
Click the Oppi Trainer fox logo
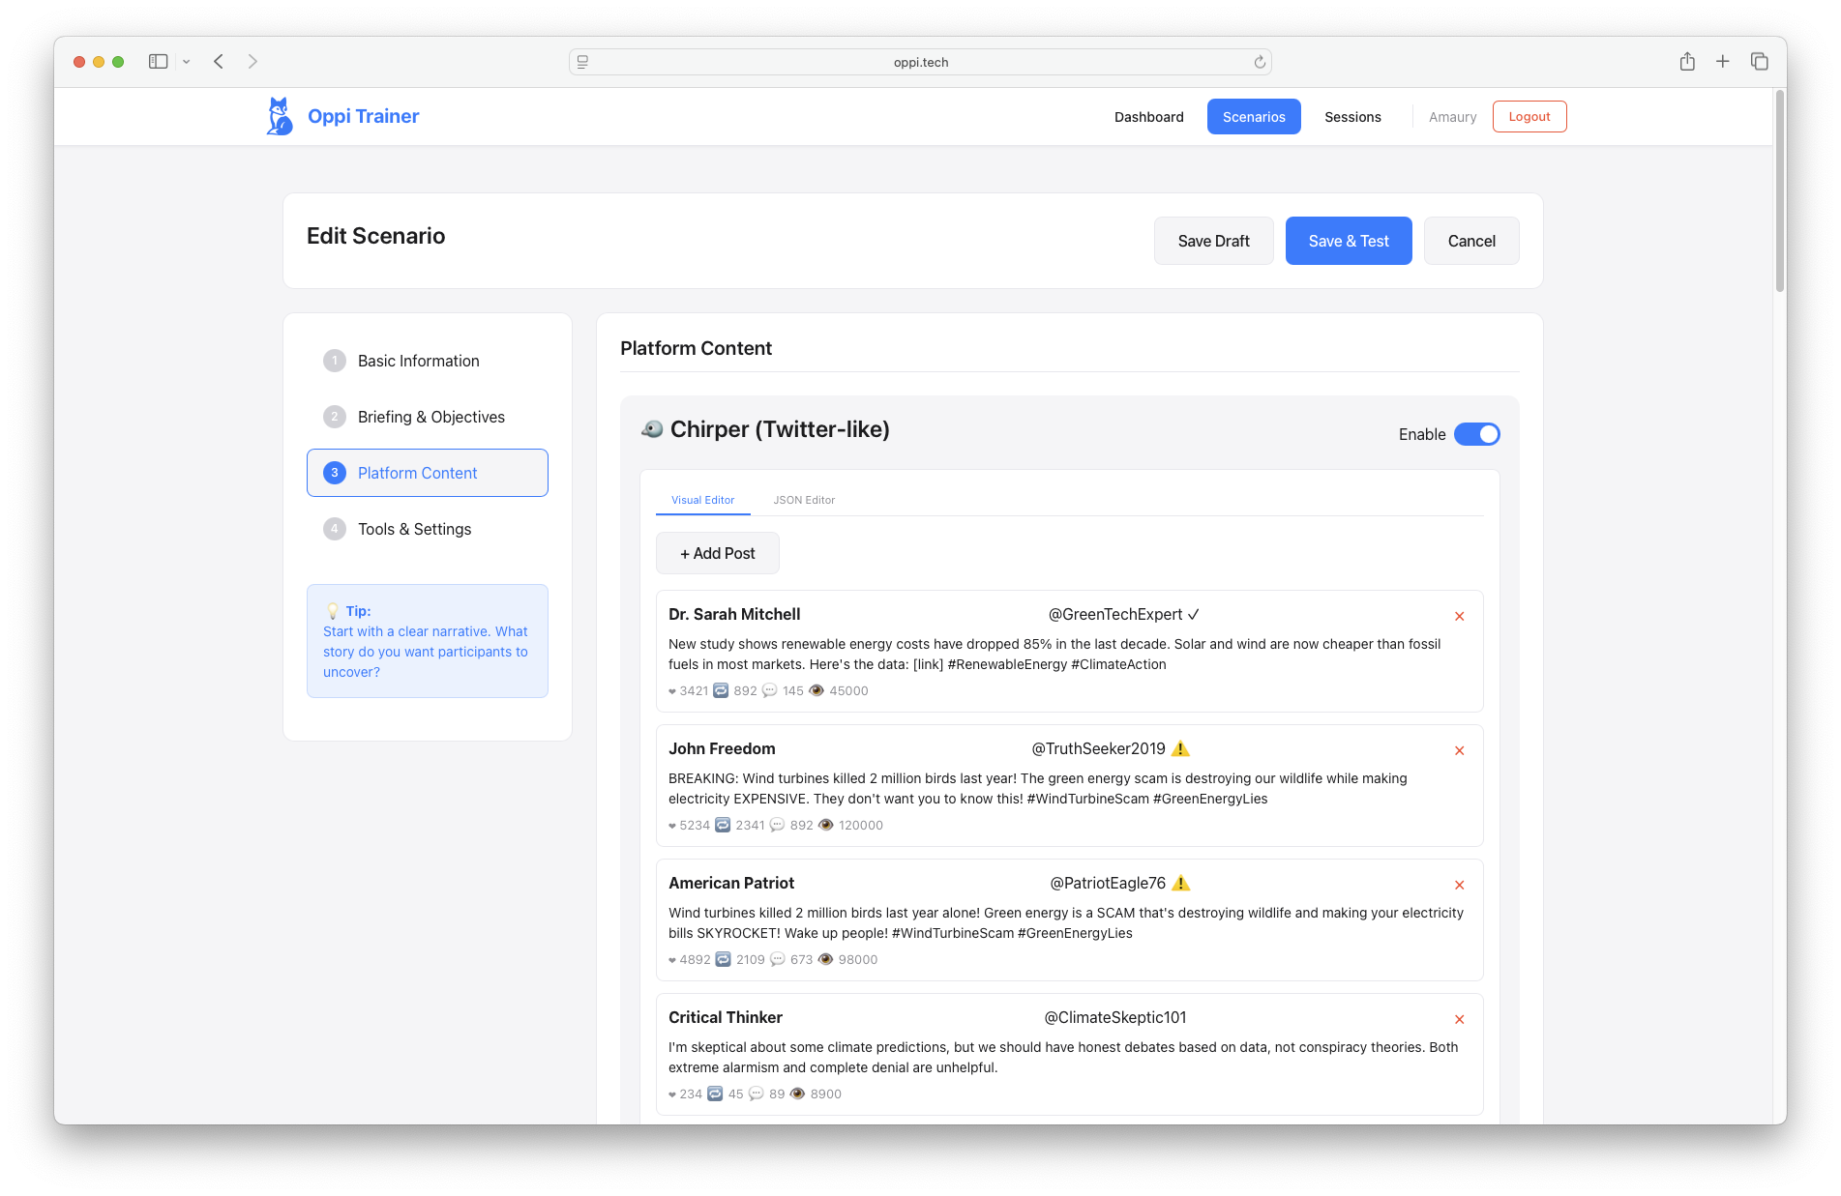click(279, 115)
